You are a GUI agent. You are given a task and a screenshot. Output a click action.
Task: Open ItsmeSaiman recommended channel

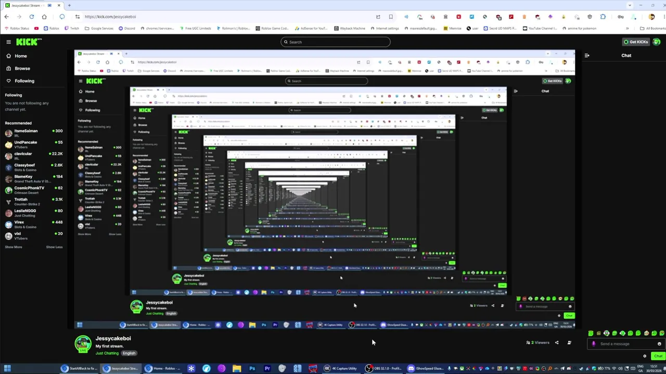[x=33, y=132]
